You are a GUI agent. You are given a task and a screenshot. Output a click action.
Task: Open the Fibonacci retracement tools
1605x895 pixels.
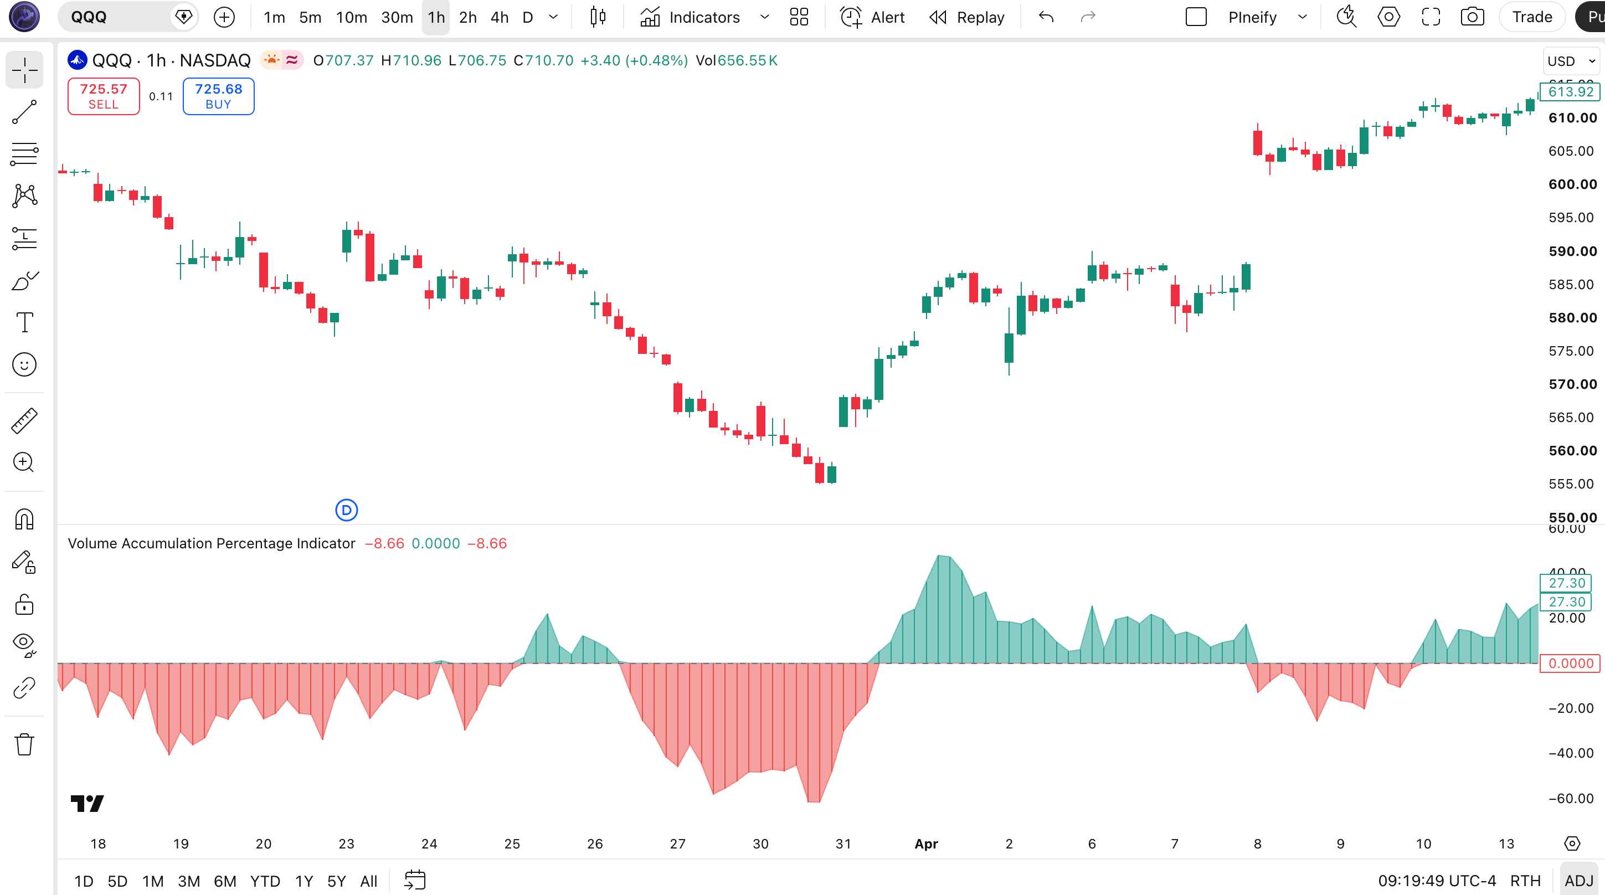pos(24,154)
